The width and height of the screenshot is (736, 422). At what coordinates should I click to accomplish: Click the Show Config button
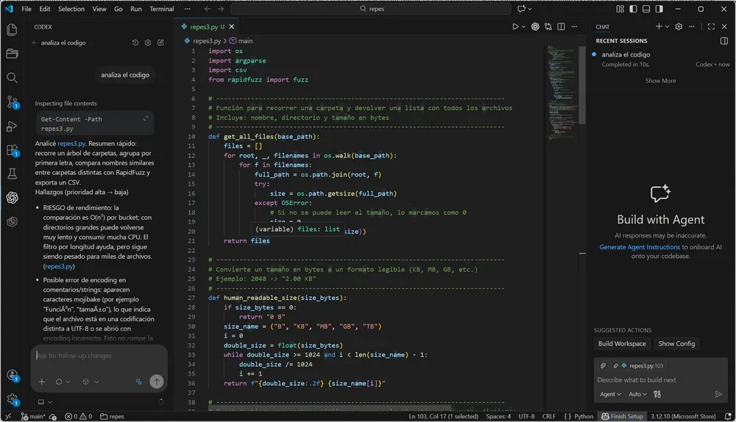coord(676,343)
